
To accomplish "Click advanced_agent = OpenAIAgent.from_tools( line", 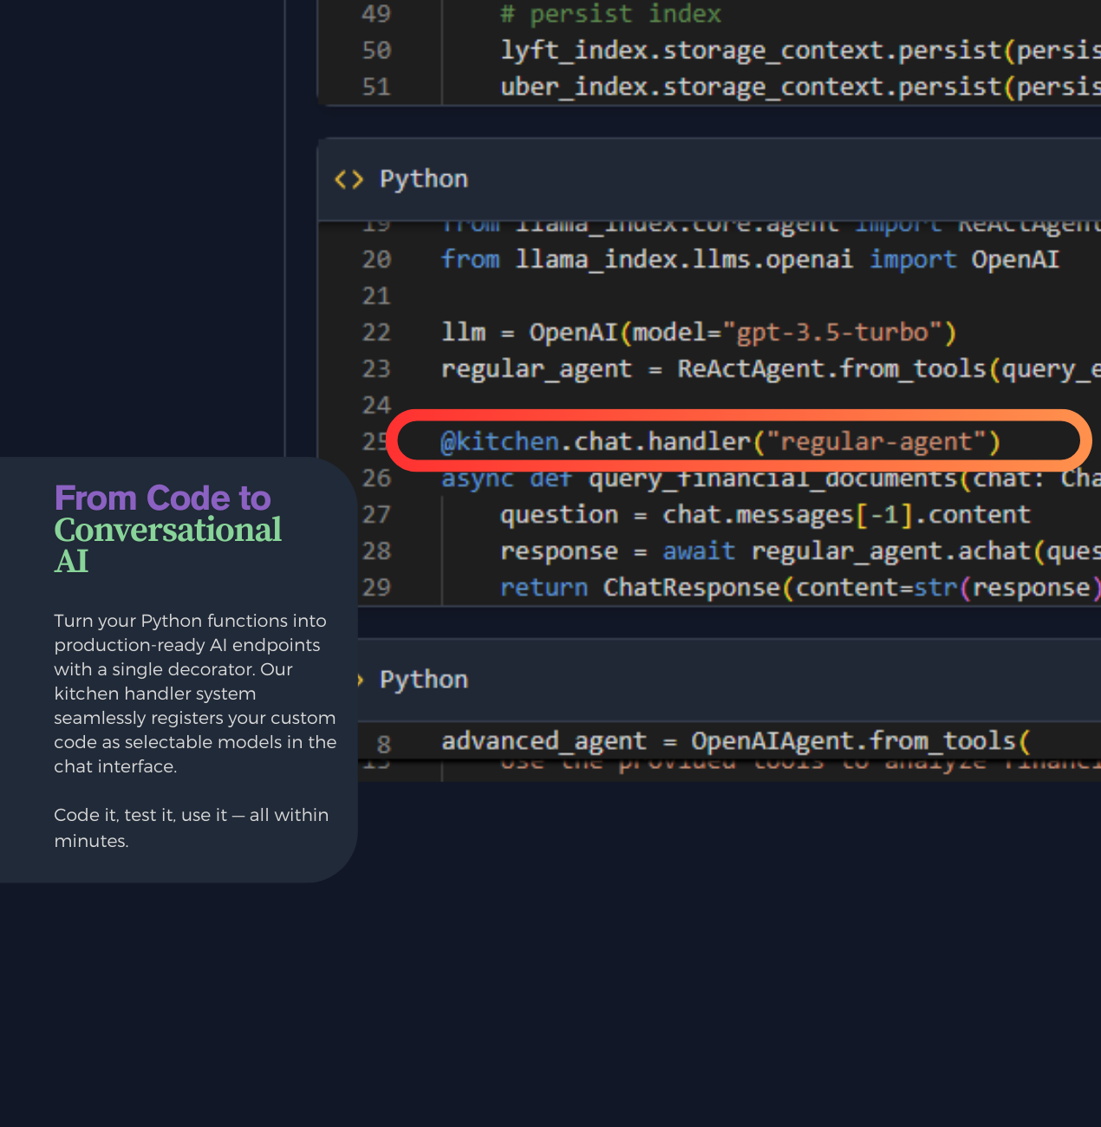I will pos(736,741).
